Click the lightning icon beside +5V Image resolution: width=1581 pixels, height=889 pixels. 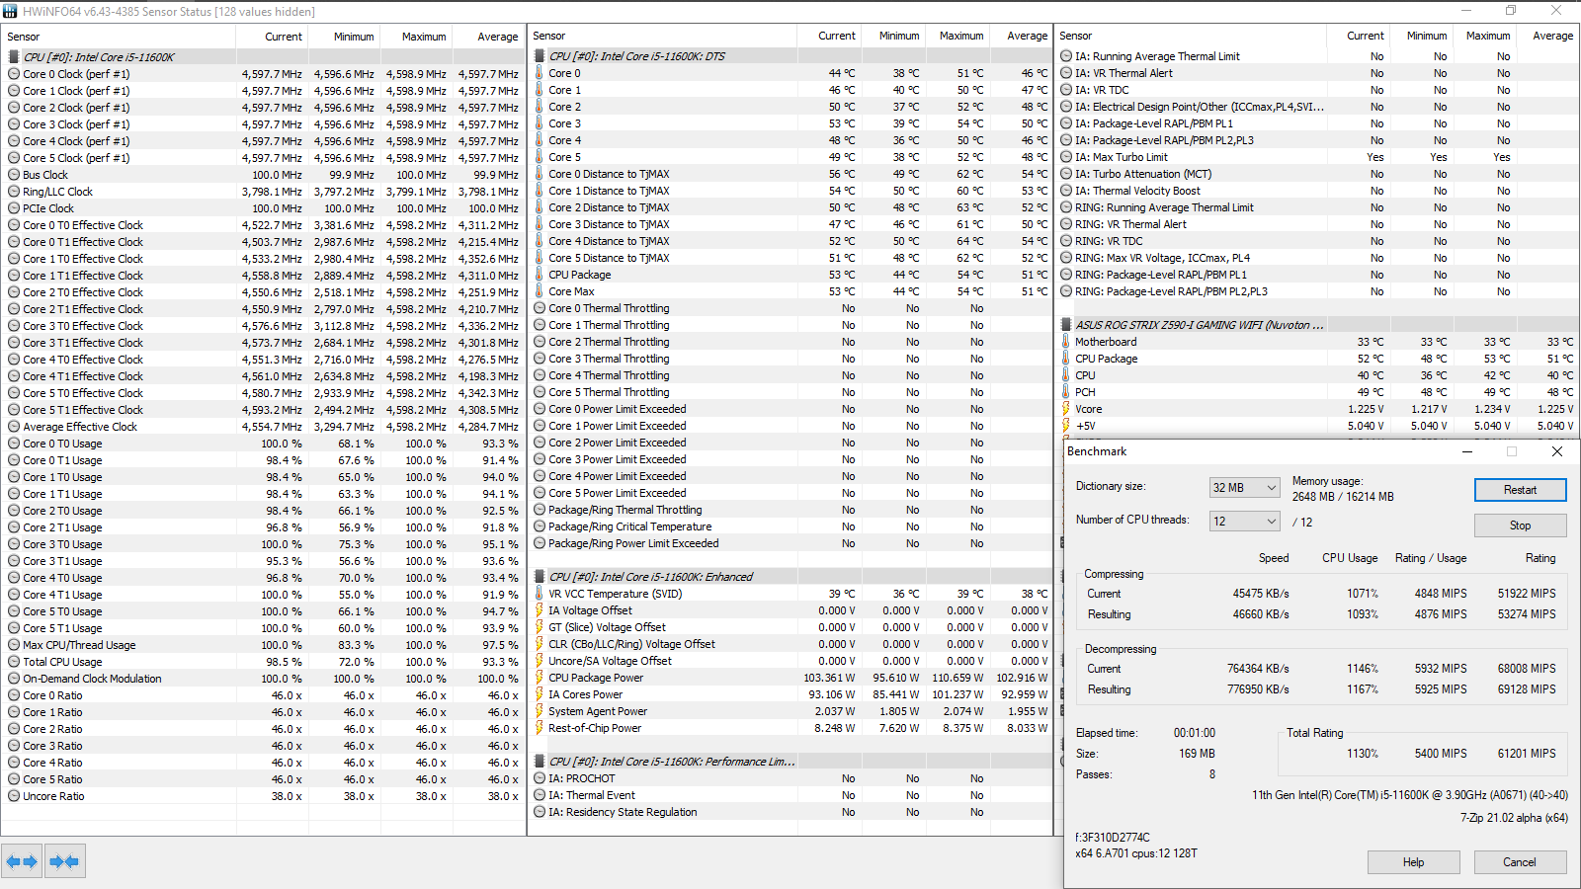[1066, 426]
